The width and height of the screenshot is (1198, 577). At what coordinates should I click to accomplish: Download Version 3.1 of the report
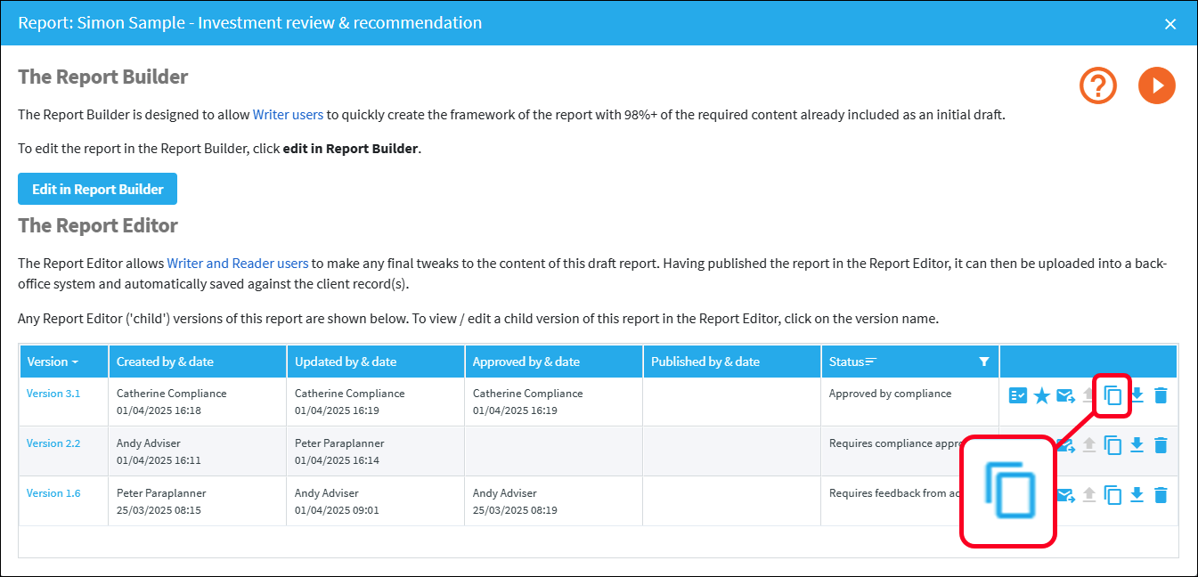(x=1137, y=395)
